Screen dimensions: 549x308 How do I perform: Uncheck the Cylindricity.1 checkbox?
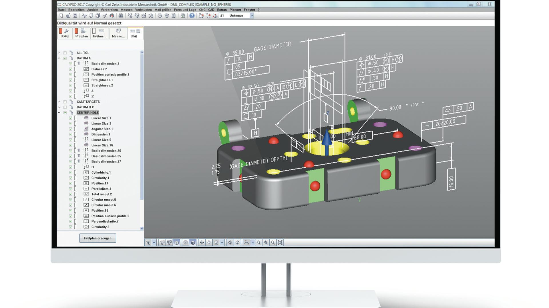[x=70, y=172]
